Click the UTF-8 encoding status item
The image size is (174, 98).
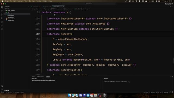click(x=157, y=92)
